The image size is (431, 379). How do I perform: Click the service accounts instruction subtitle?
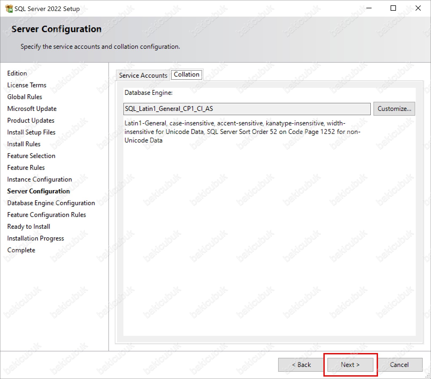tap(100, 47)
